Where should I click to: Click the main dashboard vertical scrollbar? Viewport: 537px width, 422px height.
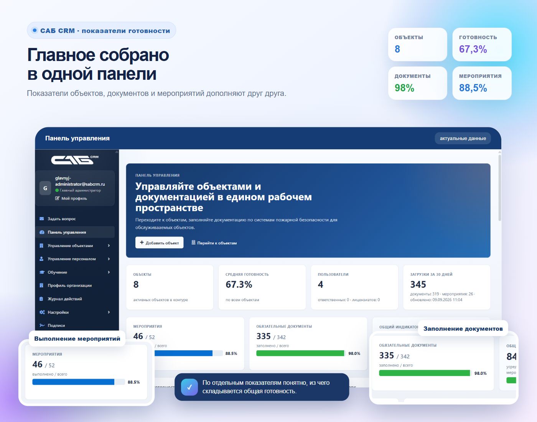tap(499, 188)
